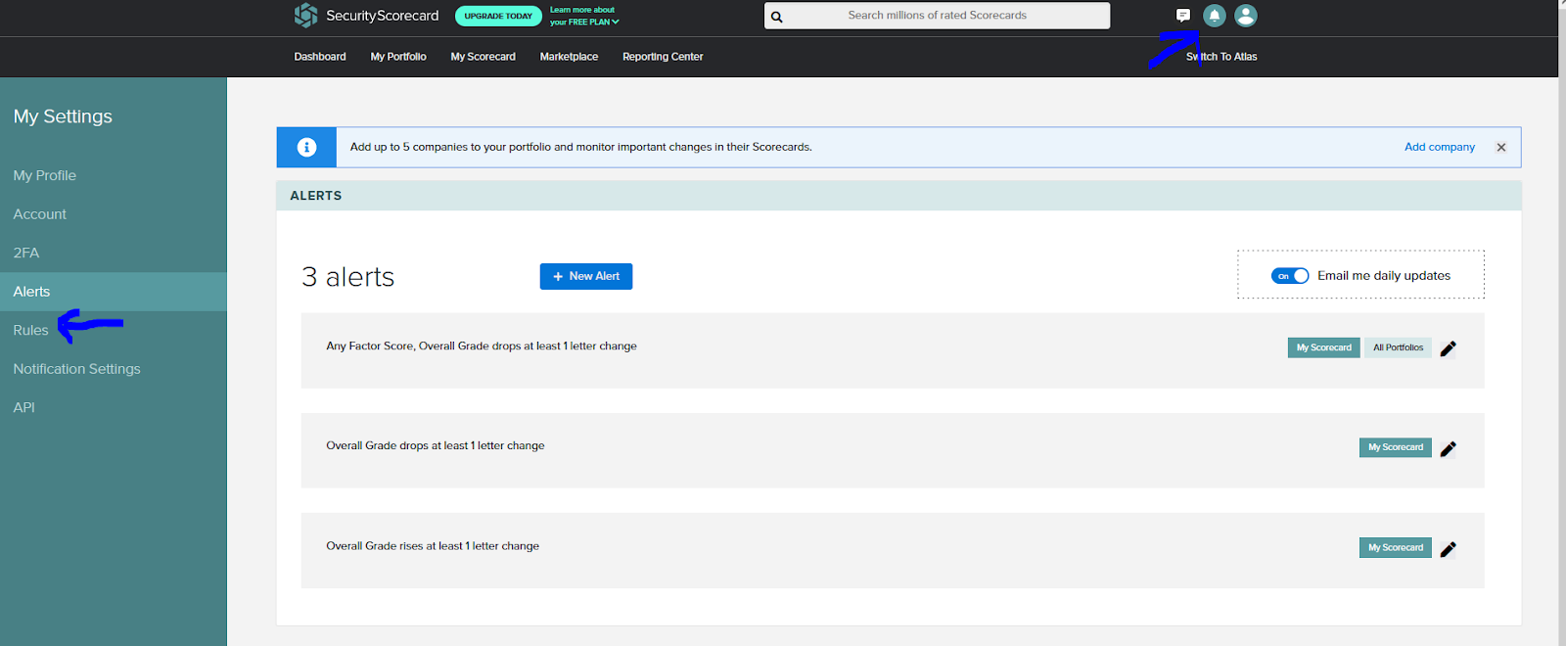This screenshot has height=646, width=1566.
Task: Toggle Email me daily updates switch
Action: [x=1289, y=276]
